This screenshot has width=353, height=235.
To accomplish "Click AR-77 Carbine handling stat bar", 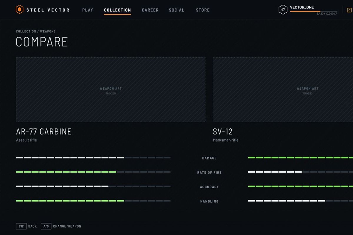I will [x=93, y=201].
